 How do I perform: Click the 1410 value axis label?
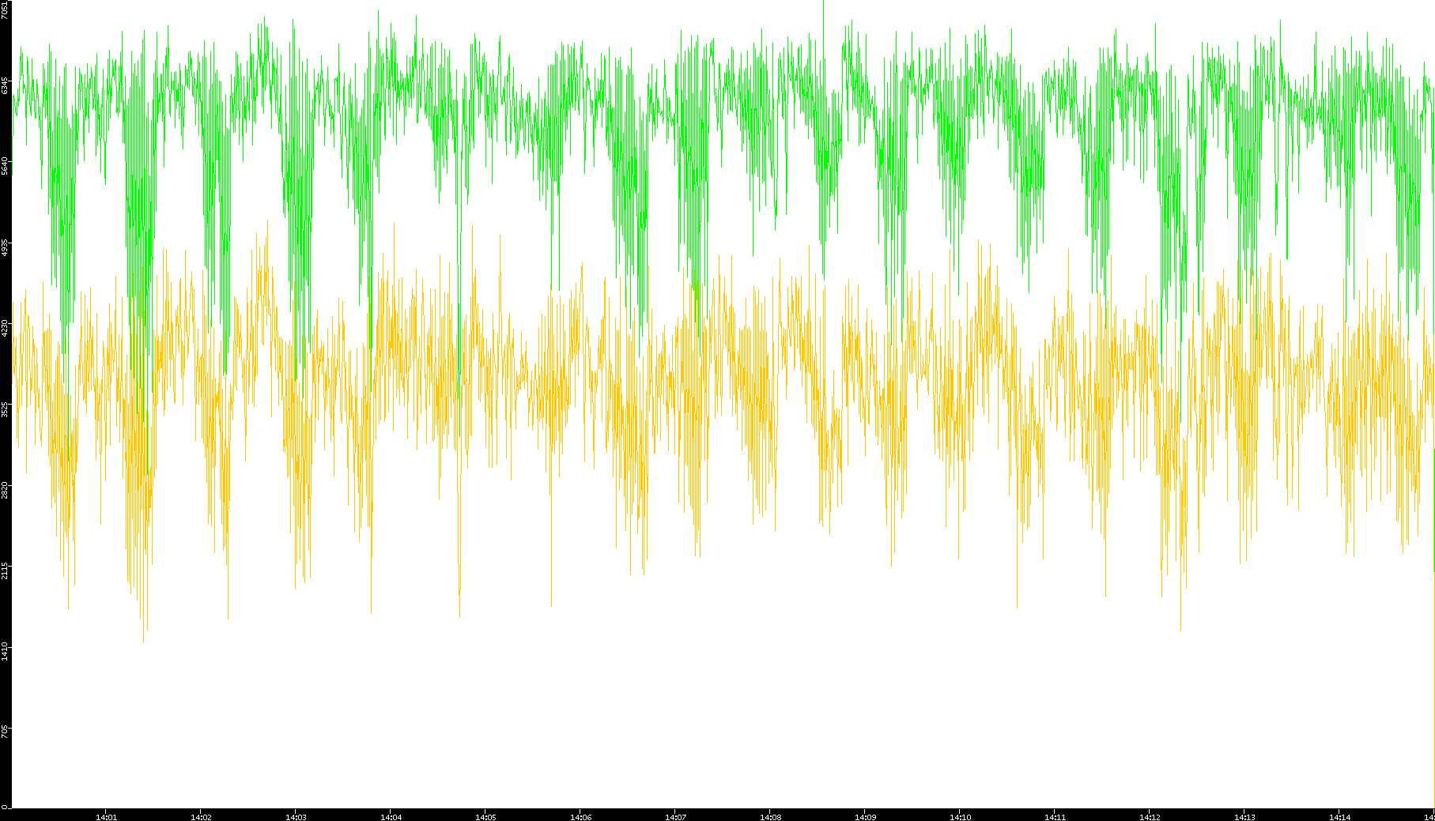(x=6, y=651)
